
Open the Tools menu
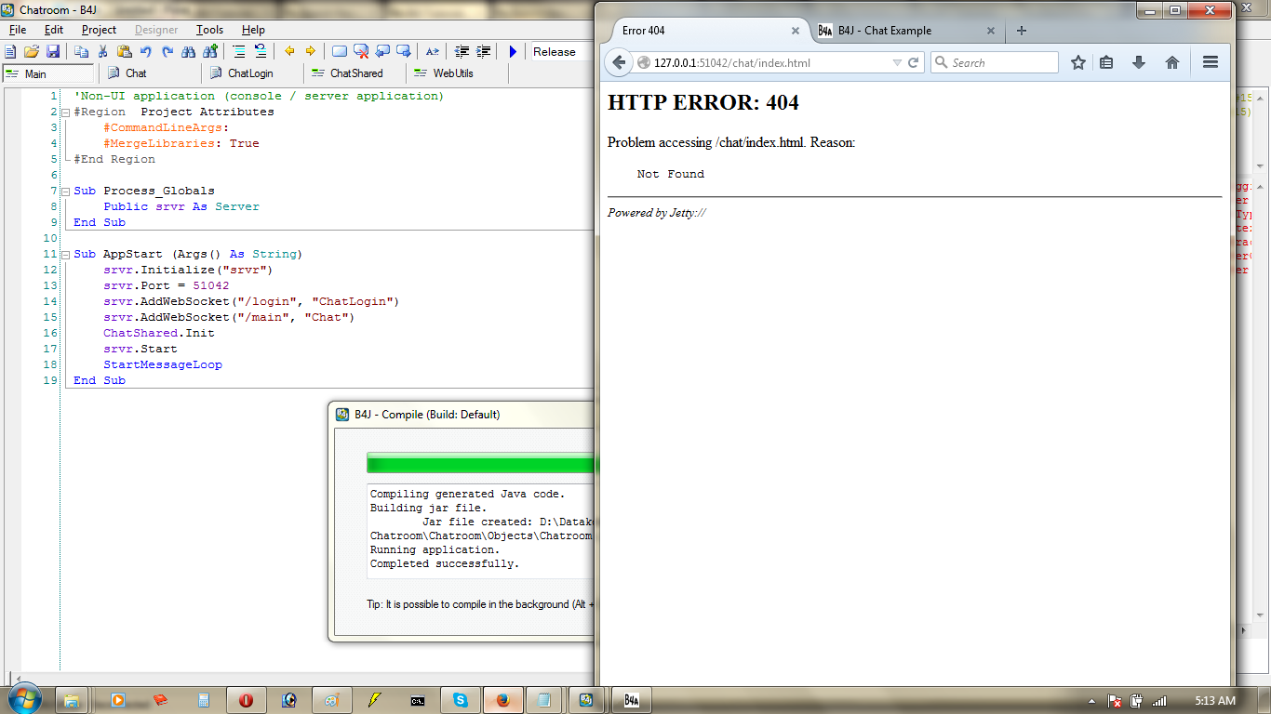point(210,30)
